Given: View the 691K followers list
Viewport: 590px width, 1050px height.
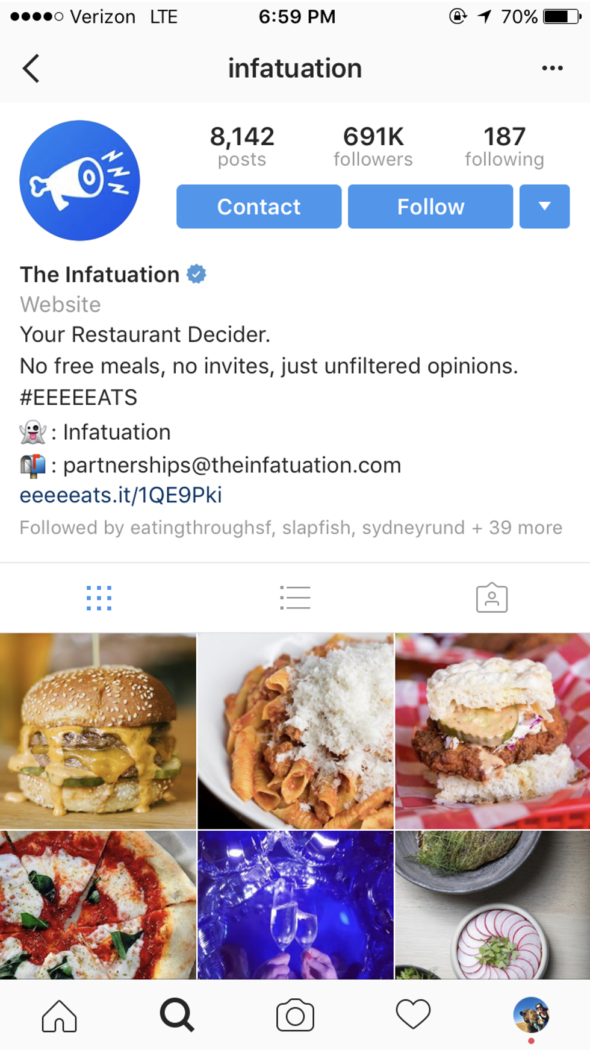Looking at the screenshot, I should [373, 146].
